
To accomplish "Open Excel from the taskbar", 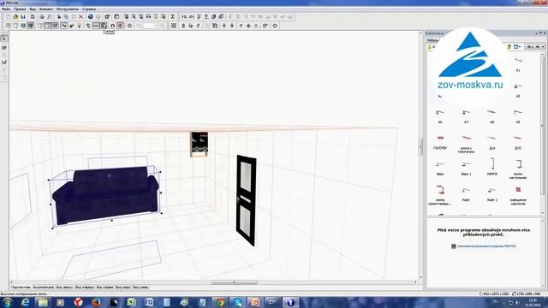I will [x=131, y=302].
